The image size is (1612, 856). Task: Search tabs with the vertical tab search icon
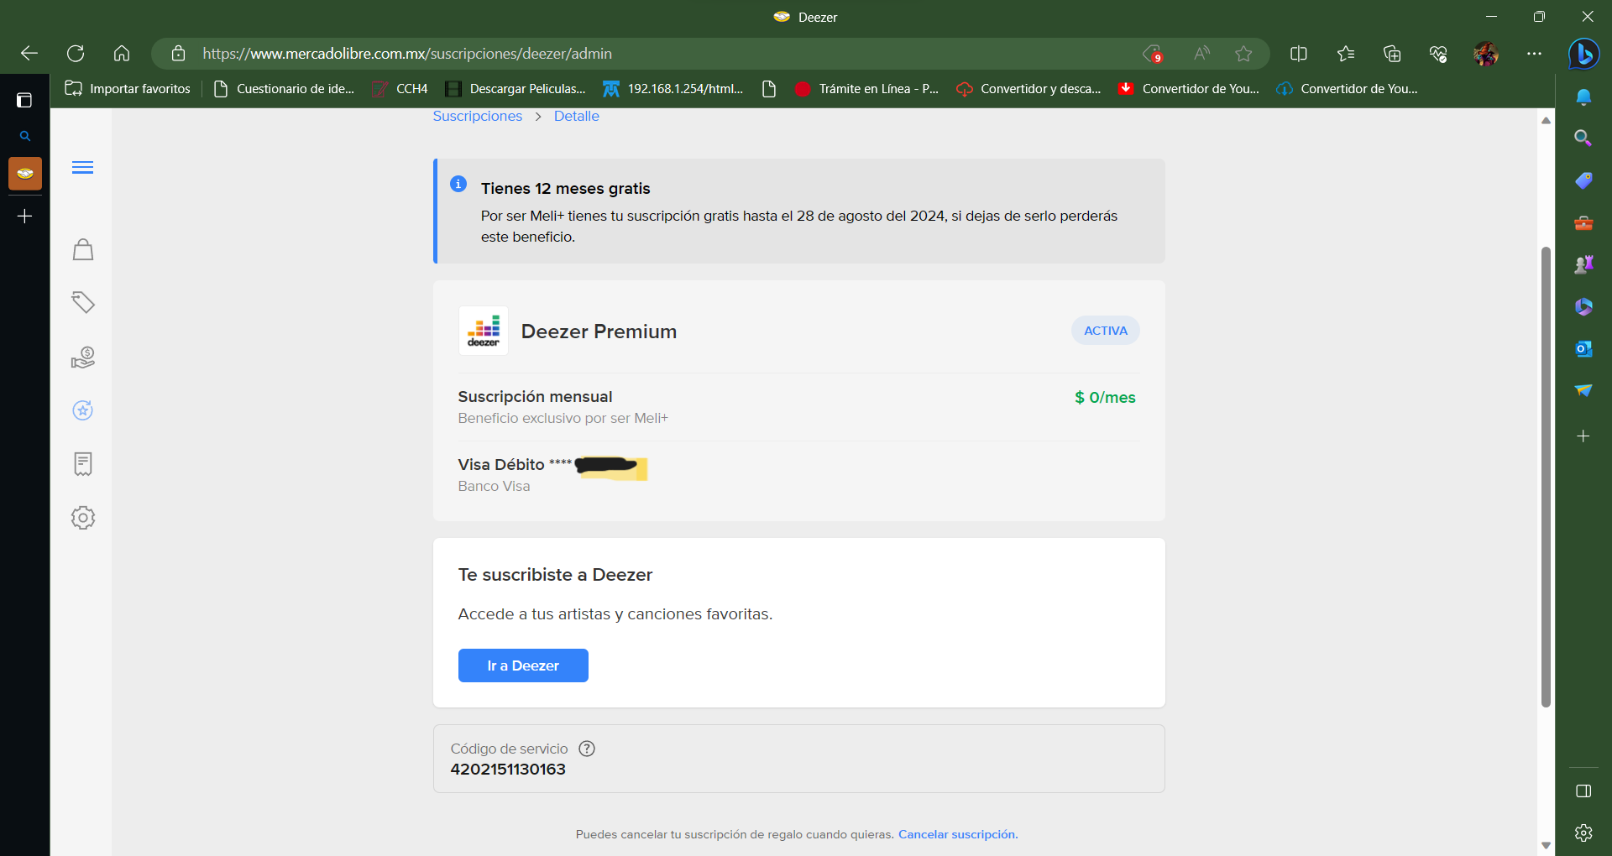tap(25, 136)
